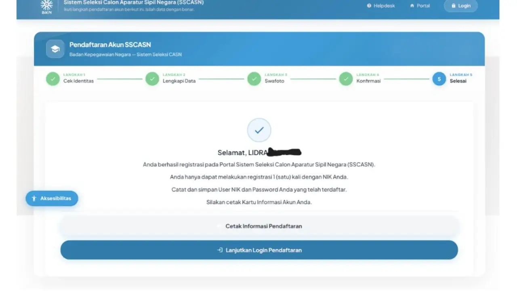Go to the Portal link
The height and width of the screenshot is (291, 517).
[420, 6]
